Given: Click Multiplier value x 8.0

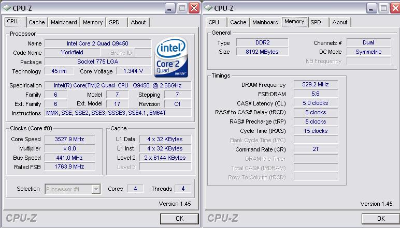Looking at the screenshot, I should [x=69, y=148].
